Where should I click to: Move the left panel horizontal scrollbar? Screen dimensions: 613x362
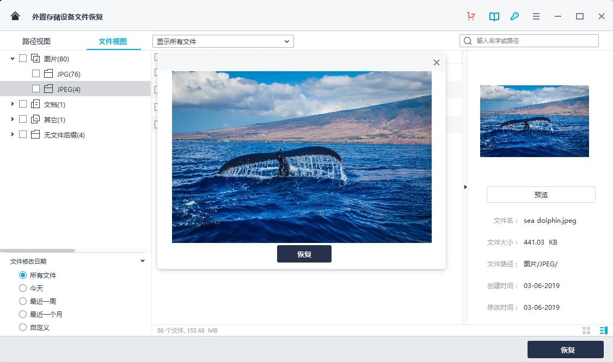click(x=38, y=251)
